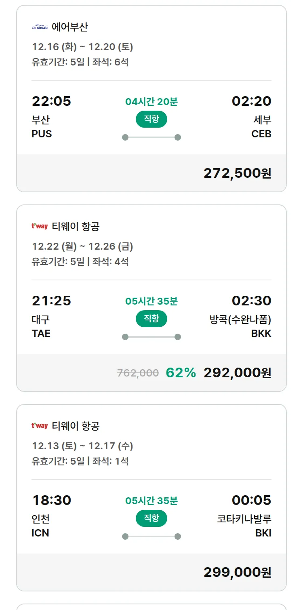Select the 299,000원 price on Incheon flight
Image resolution: width=303 pixels, height=610 pixels.
point(237,572)
